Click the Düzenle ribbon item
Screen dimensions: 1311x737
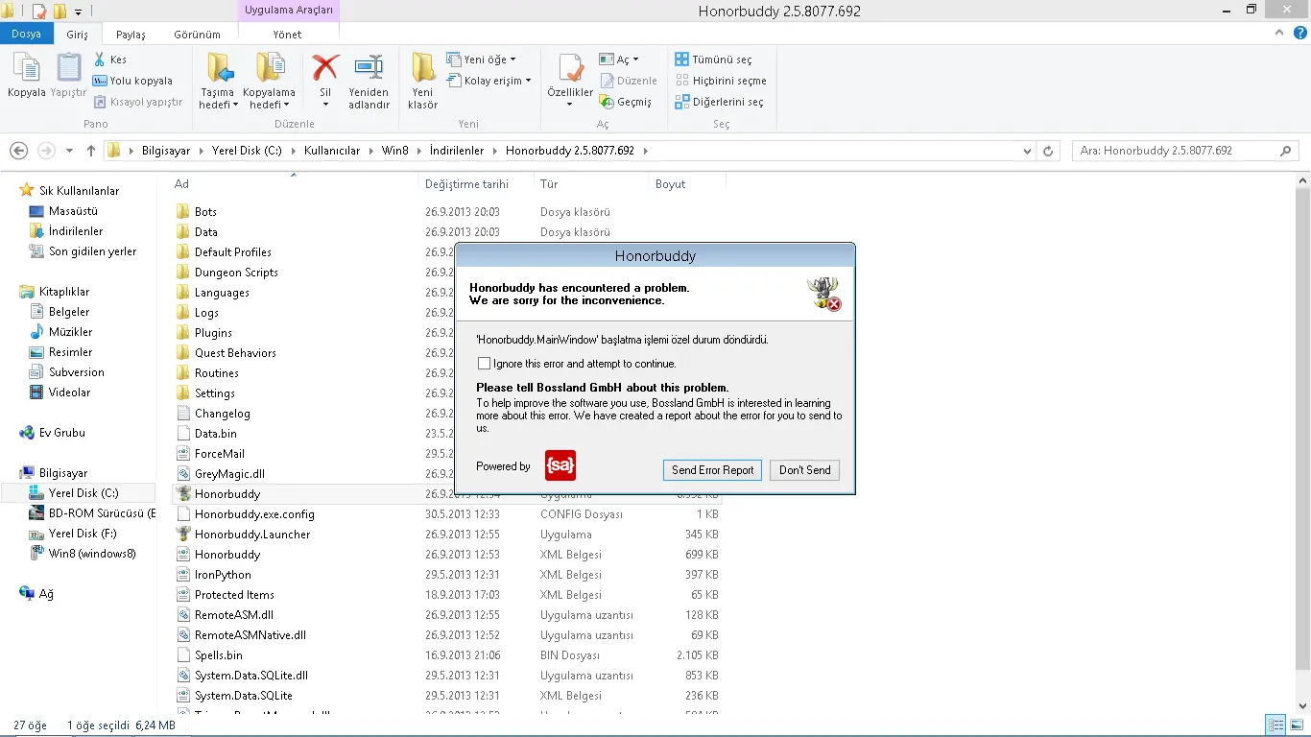click(629, 81)
